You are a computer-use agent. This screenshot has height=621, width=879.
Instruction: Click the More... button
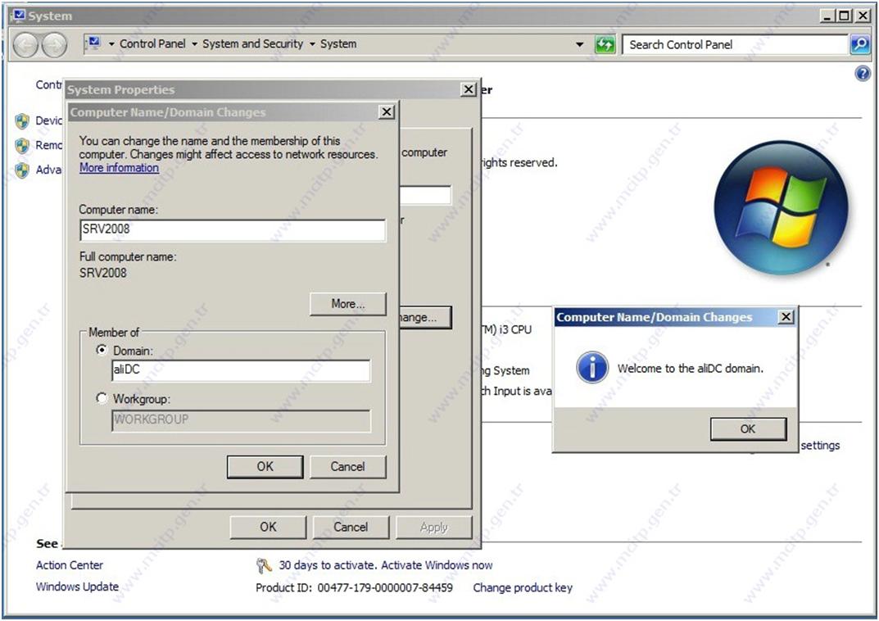coord(347,304)
